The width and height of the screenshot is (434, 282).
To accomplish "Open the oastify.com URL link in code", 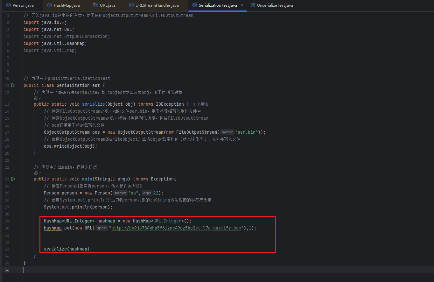I will [176, 228].
